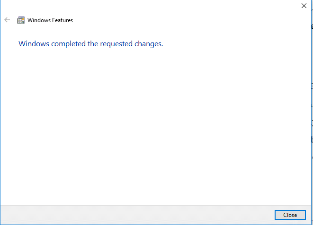The width and height of the screenshot is (313, 225).
Task: Click the Close button
Action: tap(290, 215)
